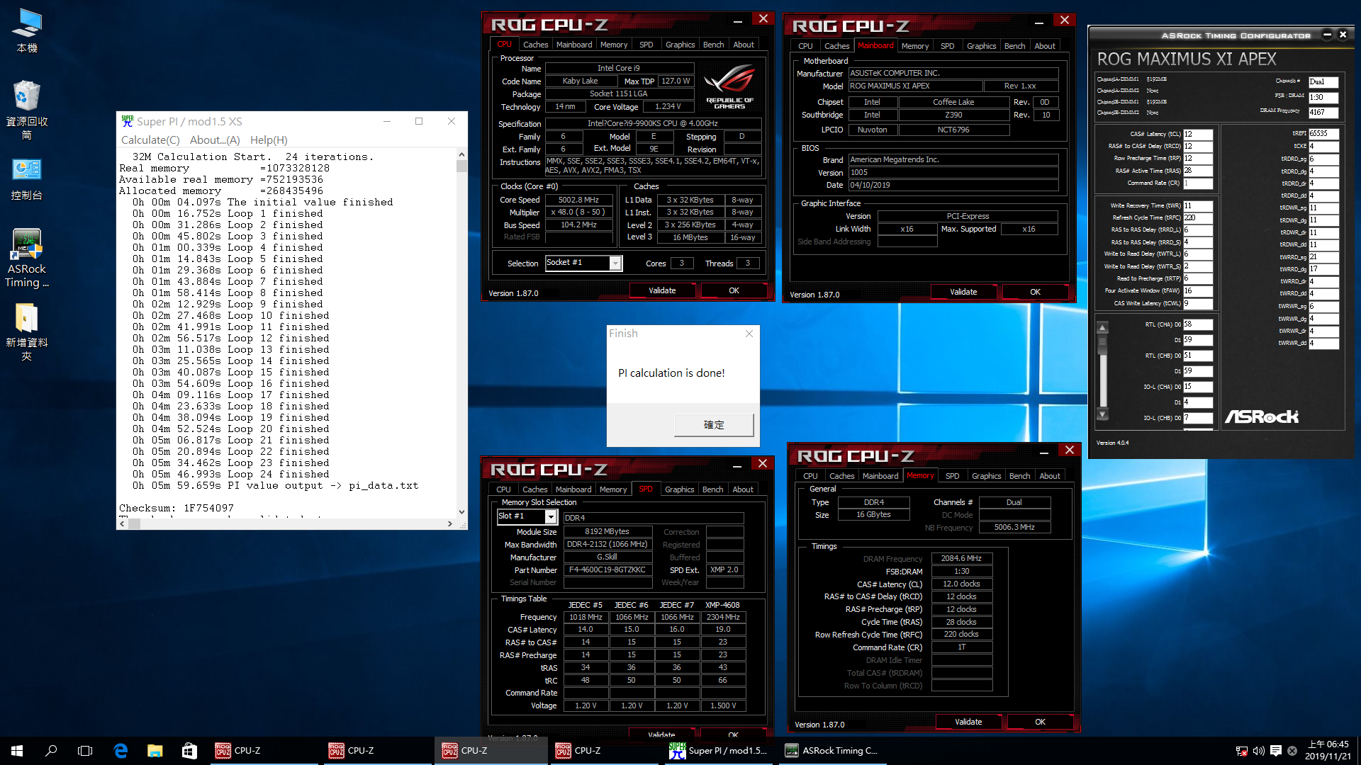1361x765 pixels.
Task: Open taskbar search magnifier
Action: coord(51,751)
